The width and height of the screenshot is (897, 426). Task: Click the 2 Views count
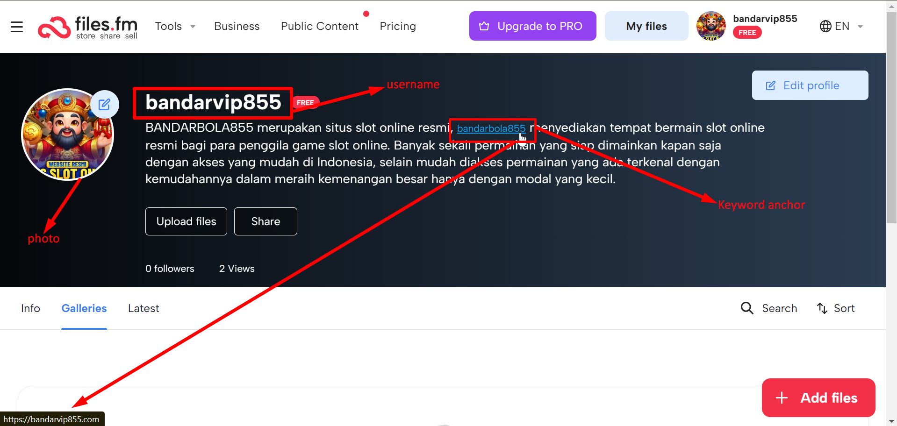[237, 269]
